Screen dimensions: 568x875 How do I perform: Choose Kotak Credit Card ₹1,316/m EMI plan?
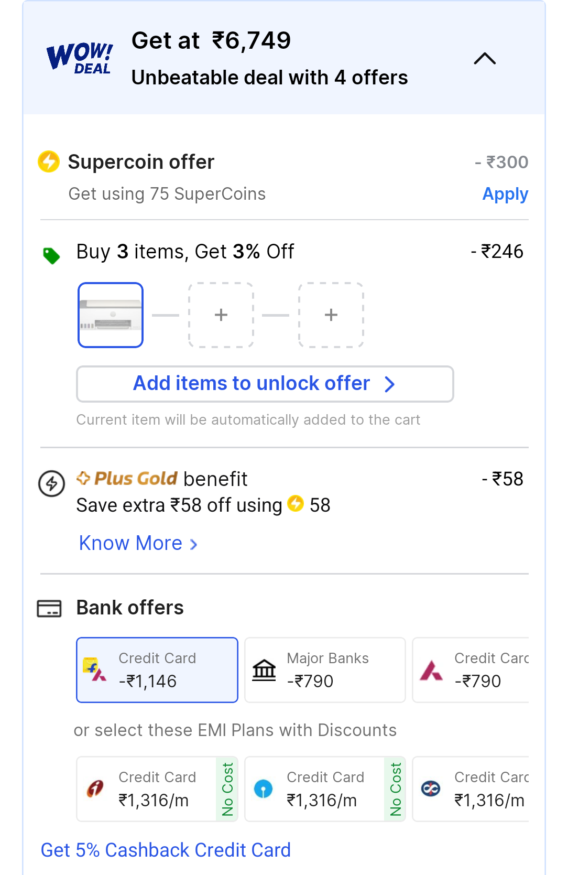[471, 789]
